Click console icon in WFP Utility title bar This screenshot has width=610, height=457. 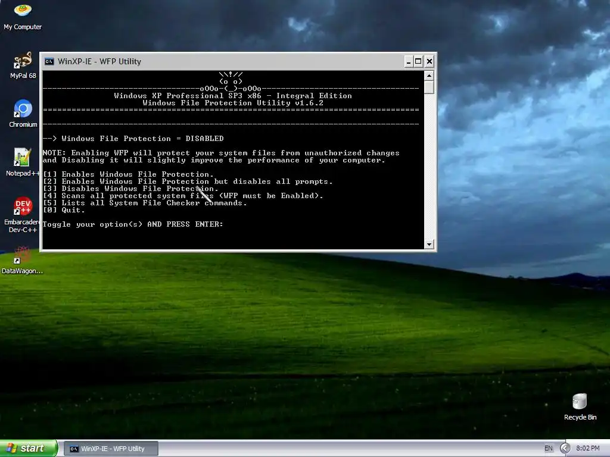49,61
